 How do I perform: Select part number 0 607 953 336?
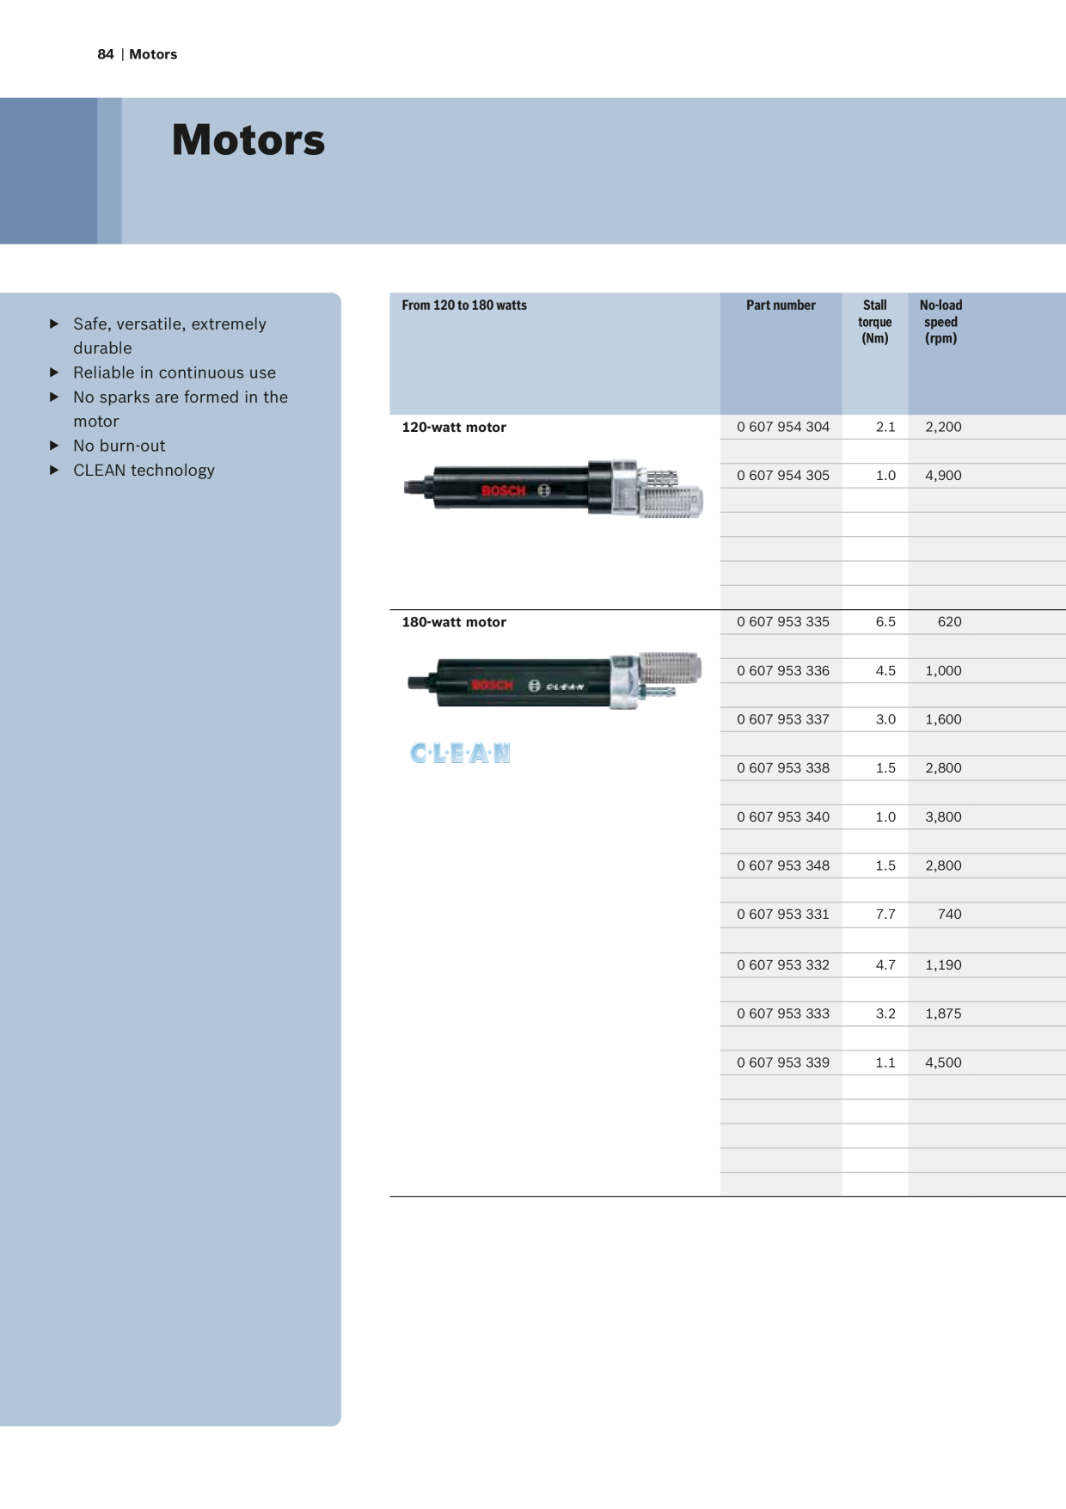pos(783,671)
